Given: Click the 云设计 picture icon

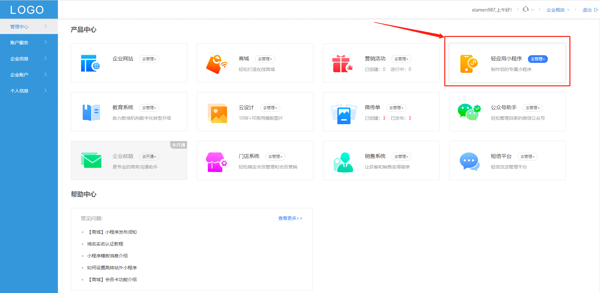Looking at the screenshot, I should [217, 113].
